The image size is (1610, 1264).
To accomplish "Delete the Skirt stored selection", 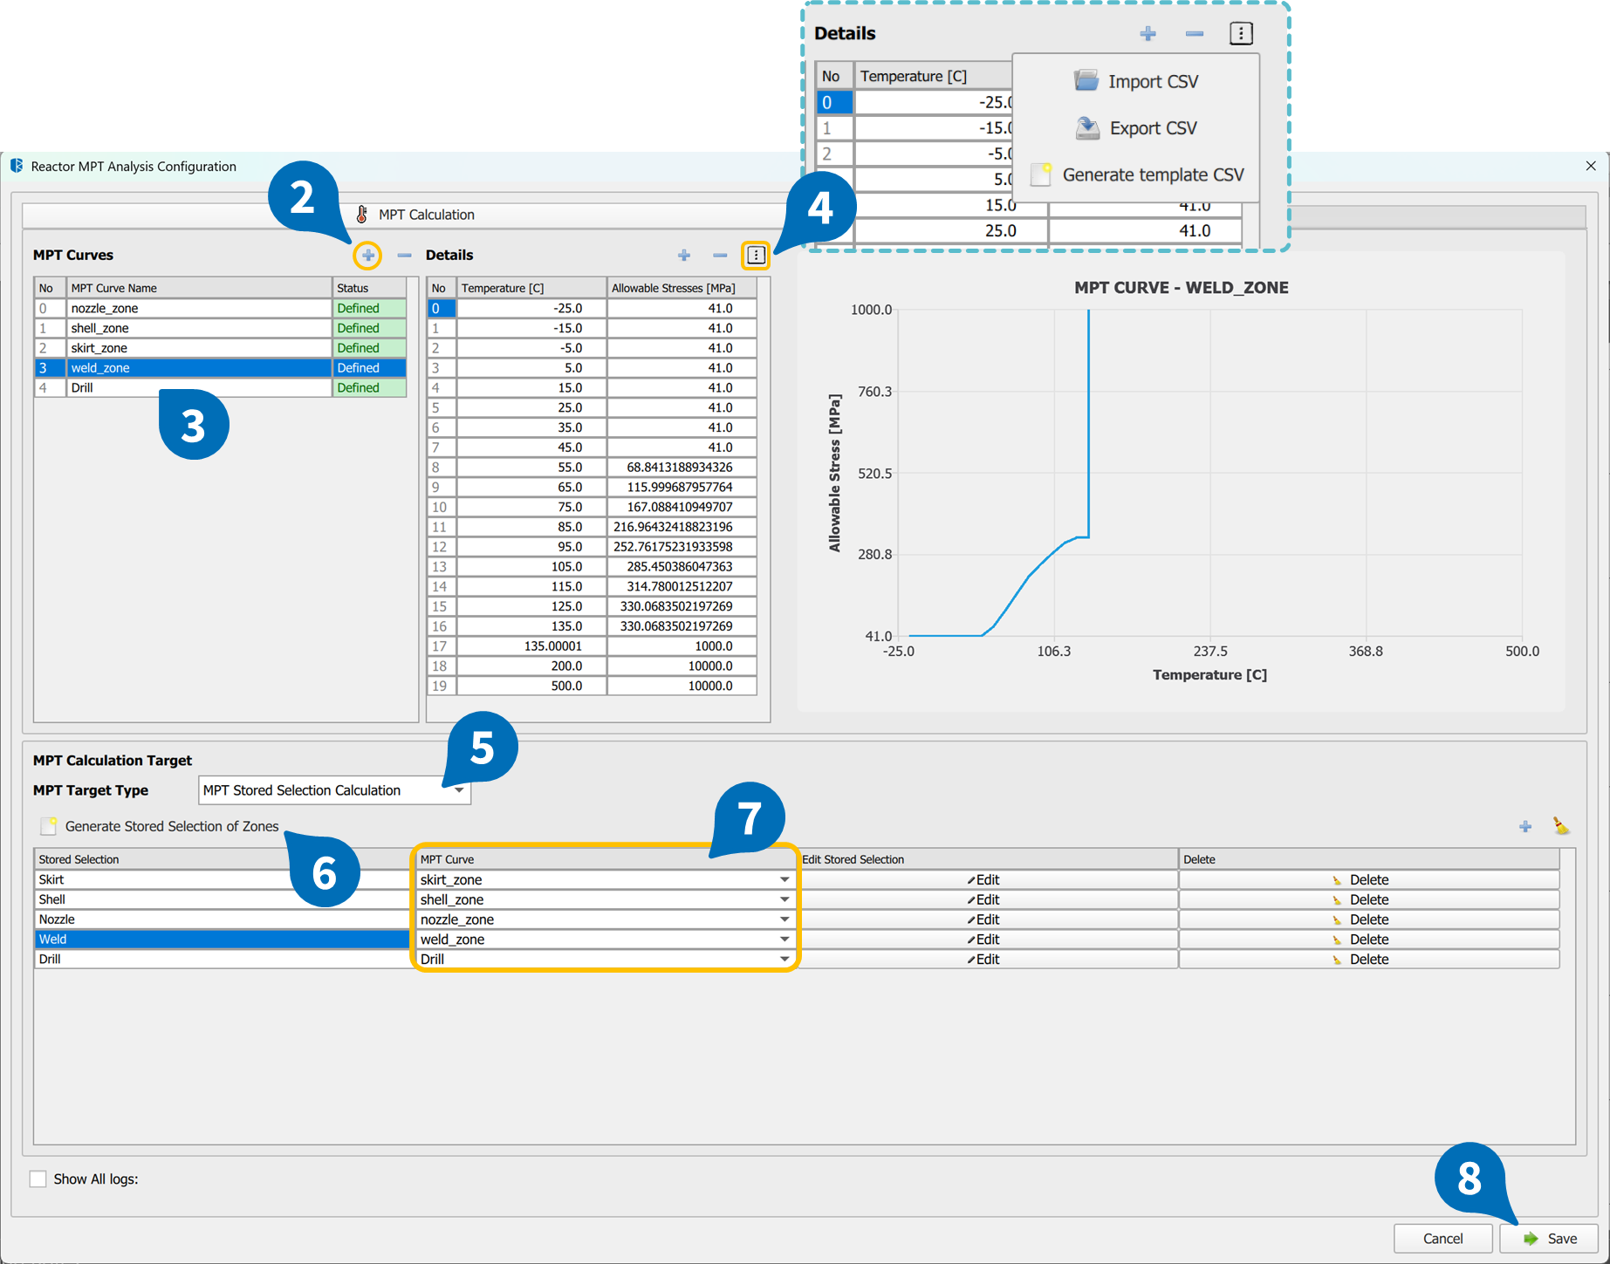I will [1368, 880].
